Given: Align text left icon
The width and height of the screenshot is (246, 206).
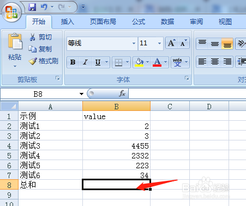Looking at the screenshot, I should 202,62.
